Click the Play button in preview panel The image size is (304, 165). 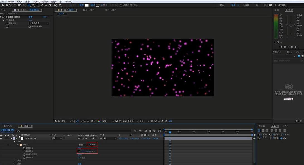coord(288,47)
